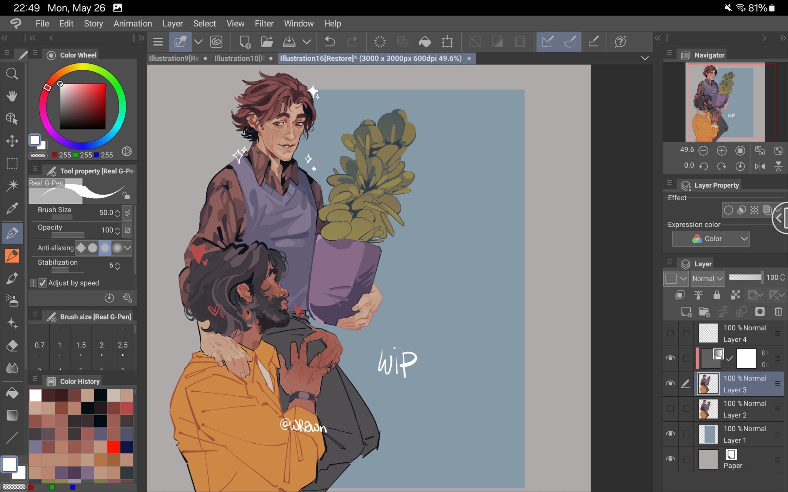This screenshot has height=492, width=788.
Task: Expand dropdown next to Save icon
Action: coord(307,42)
